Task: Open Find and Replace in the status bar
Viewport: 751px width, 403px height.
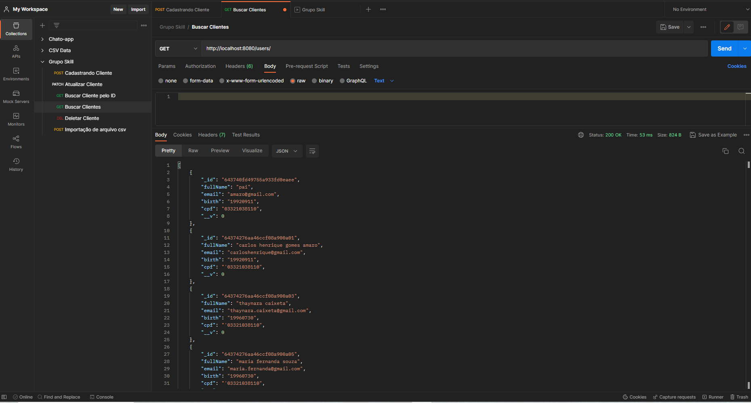Action: [x=59, y=397]
